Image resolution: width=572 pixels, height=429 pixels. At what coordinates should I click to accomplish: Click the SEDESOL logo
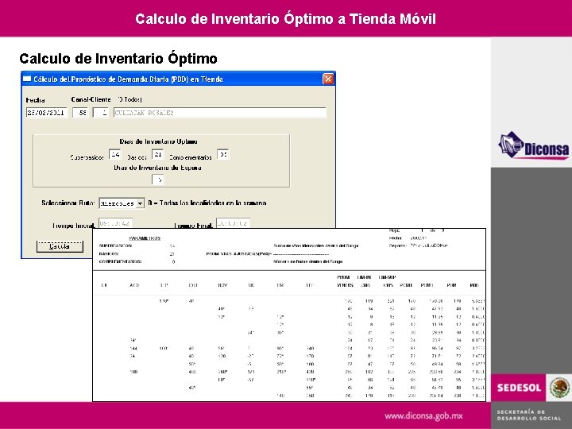(x=519, y=388)
